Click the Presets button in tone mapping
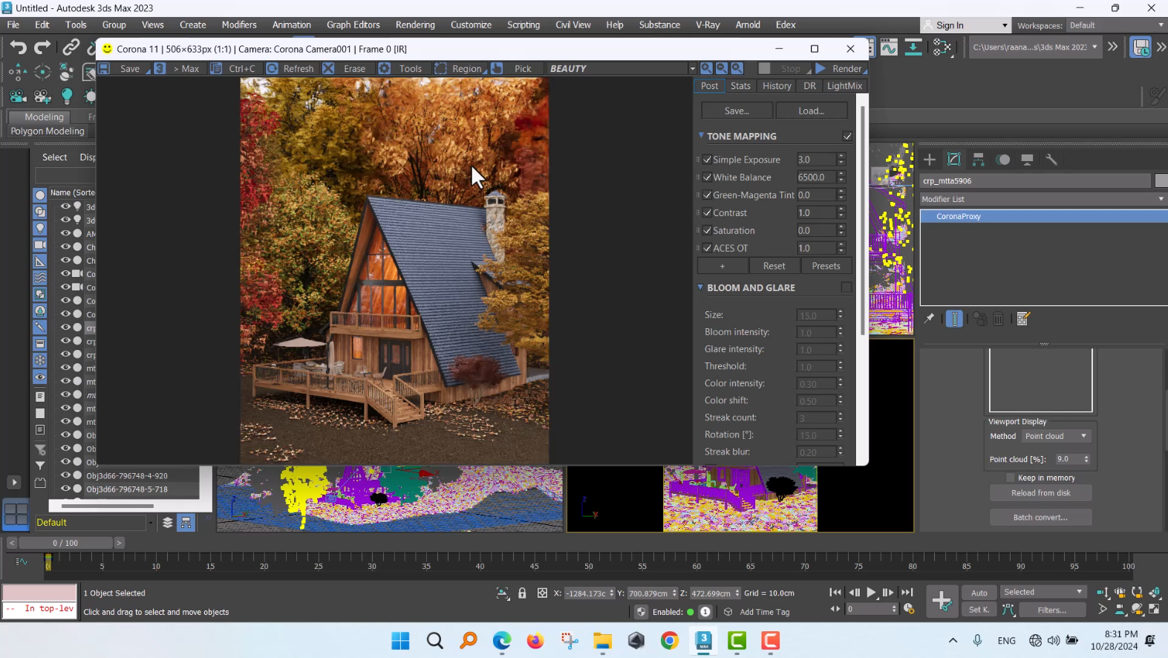 (826, 266)
